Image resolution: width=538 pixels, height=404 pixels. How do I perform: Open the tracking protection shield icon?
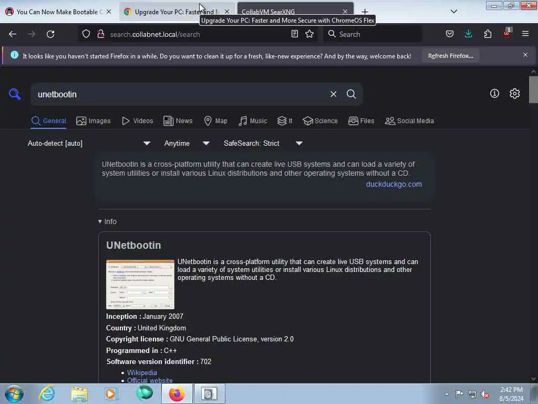(x=86, y=34)
